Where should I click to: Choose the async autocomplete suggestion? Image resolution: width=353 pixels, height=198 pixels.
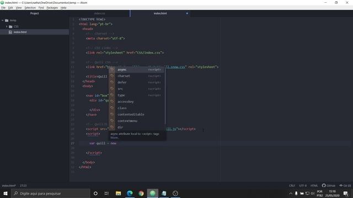pos(137,70)
